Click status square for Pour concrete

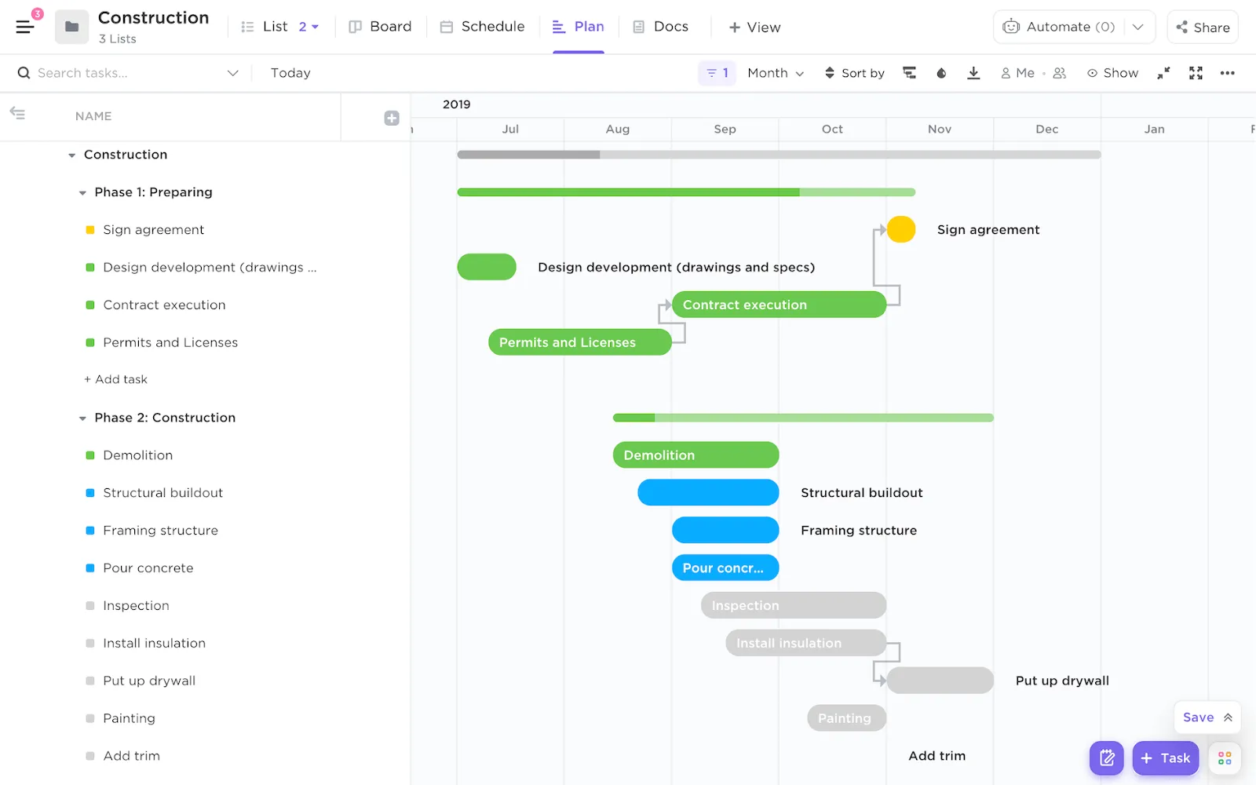pyautogui.click(x=90, y=568)
